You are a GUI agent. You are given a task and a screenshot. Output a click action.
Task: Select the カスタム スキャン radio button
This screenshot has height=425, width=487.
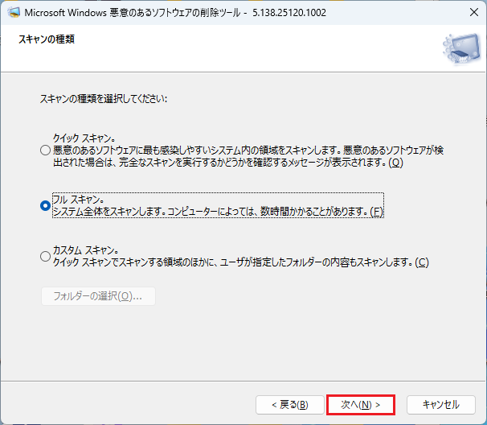pos(45,256)
